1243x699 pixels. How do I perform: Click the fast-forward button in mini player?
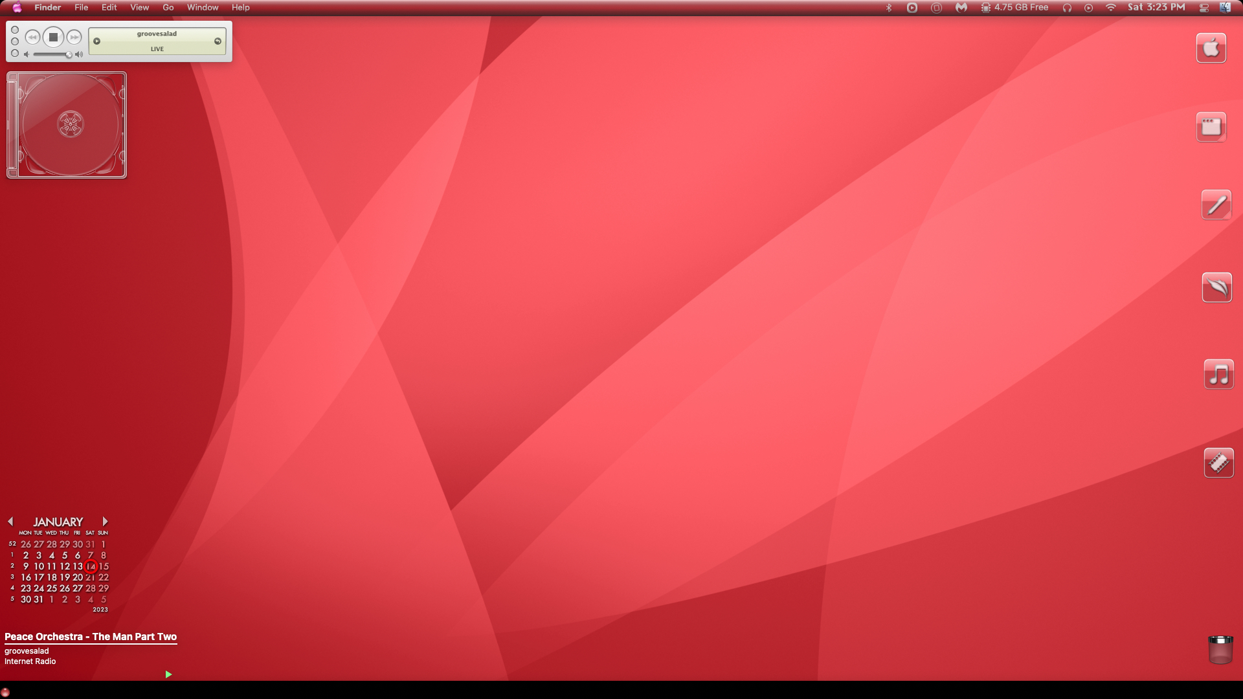click(x=74, y=38)
